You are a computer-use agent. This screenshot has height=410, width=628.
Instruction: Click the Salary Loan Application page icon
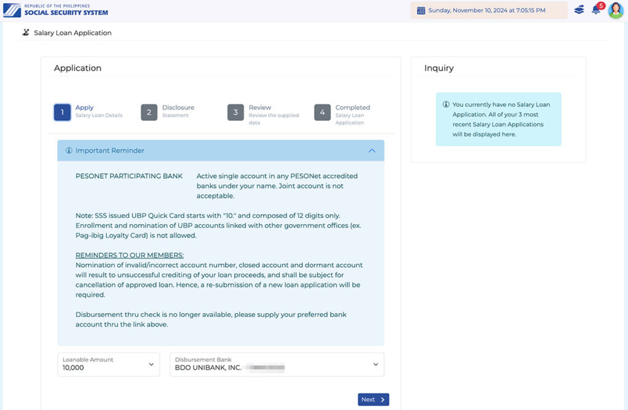[x=26, y=33]
